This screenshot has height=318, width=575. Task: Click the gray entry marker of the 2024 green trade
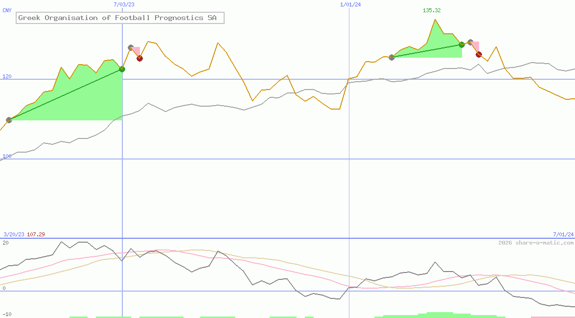(x=391, y=57)
